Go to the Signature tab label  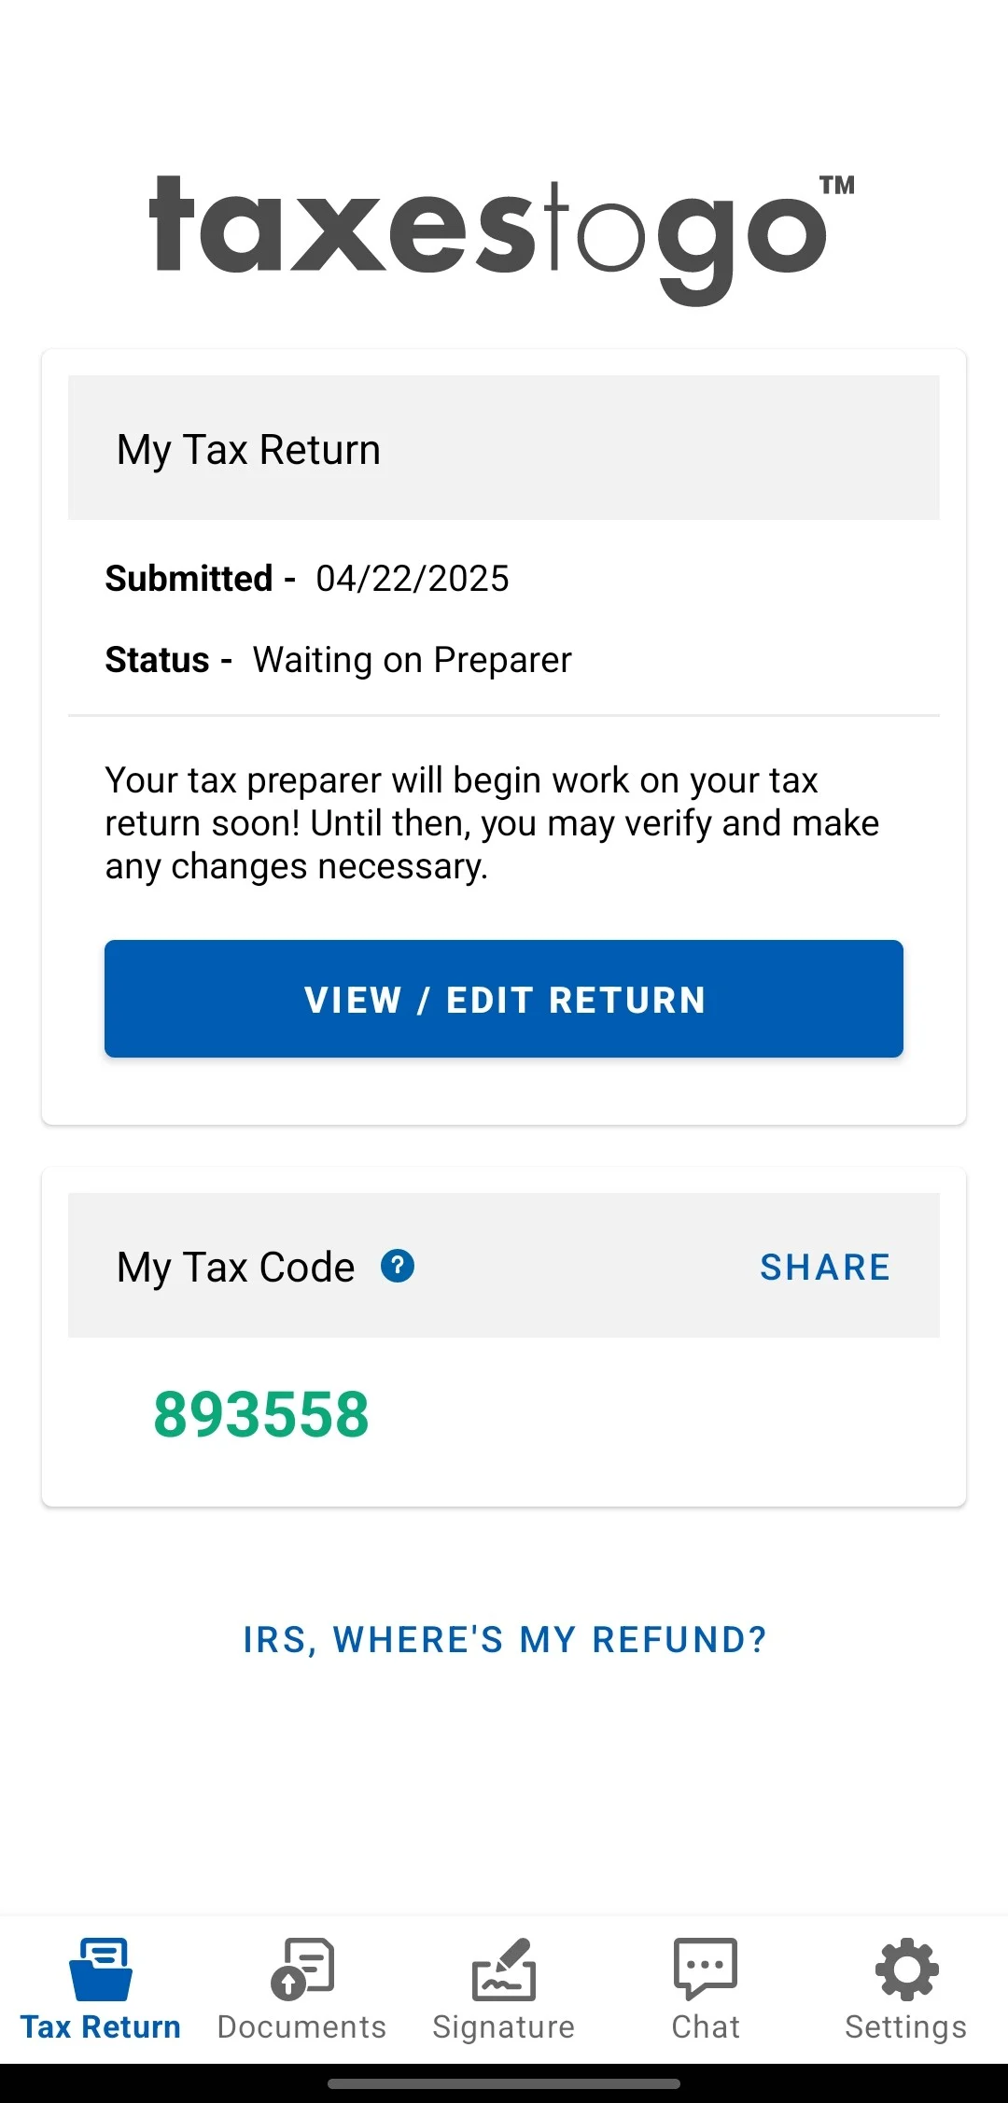(x=504, y=2027)
